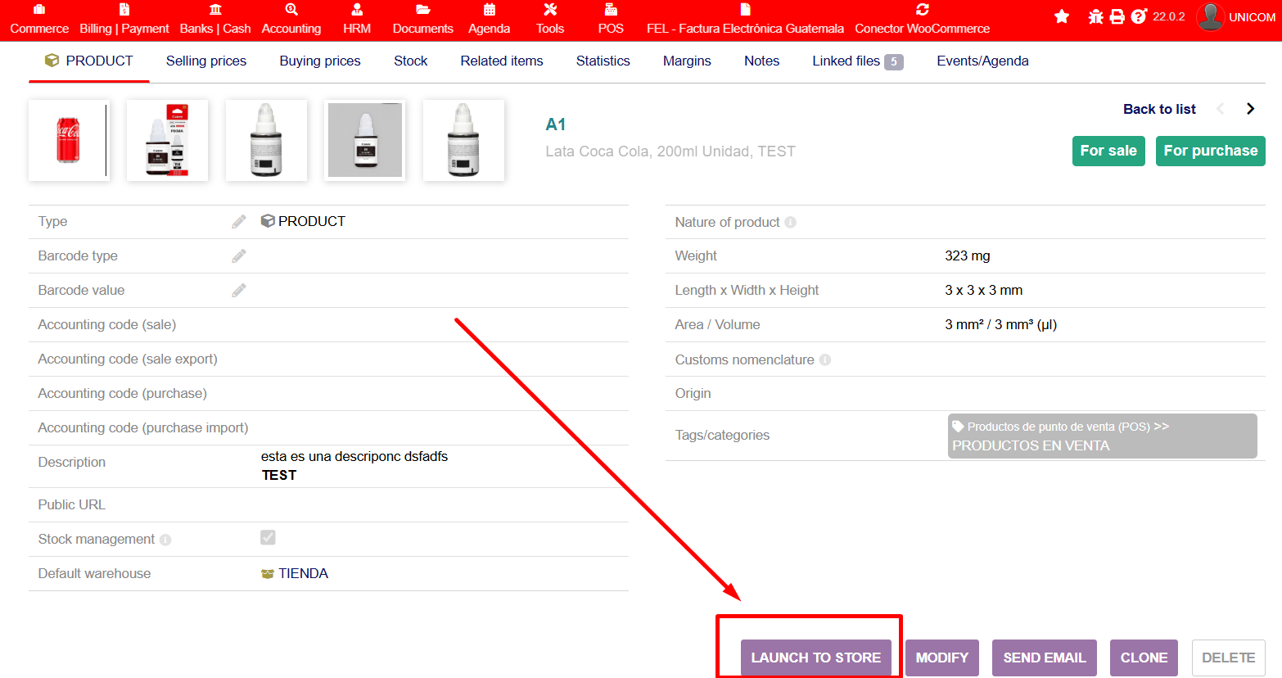Image resolution: width=1282 pixels, height=678 pixels.
Task: Open the Linked files tab
Action: (x=856, y=61)
